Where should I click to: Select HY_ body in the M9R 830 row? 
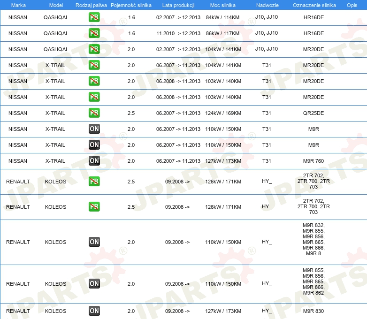click(x=267, y=311)
